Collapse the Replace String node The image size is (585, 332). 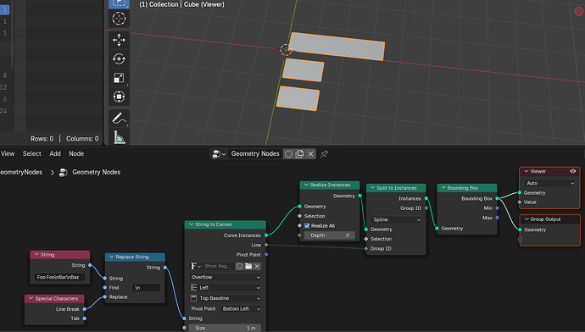tap(111, 257)
